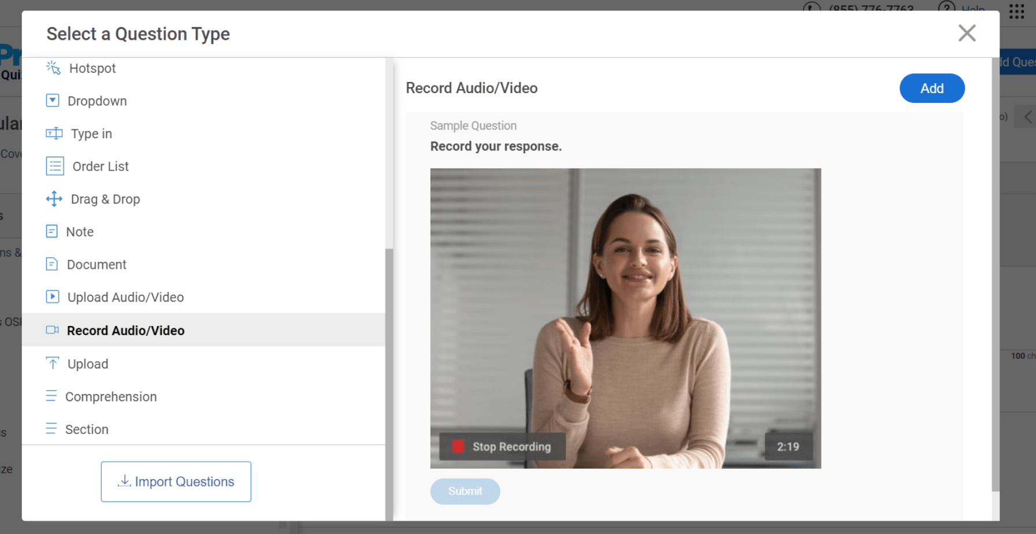Screen dimensions: 1036x534
Task: Click the Document page icon
Action: click(52, 264)
